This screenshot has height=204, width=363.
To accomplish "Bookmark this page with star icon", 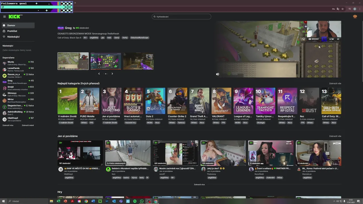I will (x=342, y=9).
